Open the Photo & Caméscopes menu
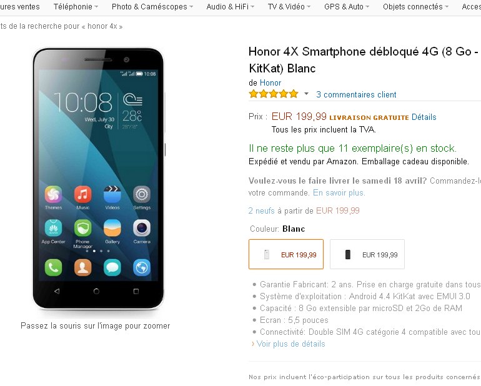Viewport: 481px width, 386px height. [152, 6]
